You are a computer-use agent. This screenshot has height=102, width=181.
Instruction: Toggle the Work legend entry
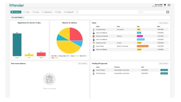(x=83, y=56)
